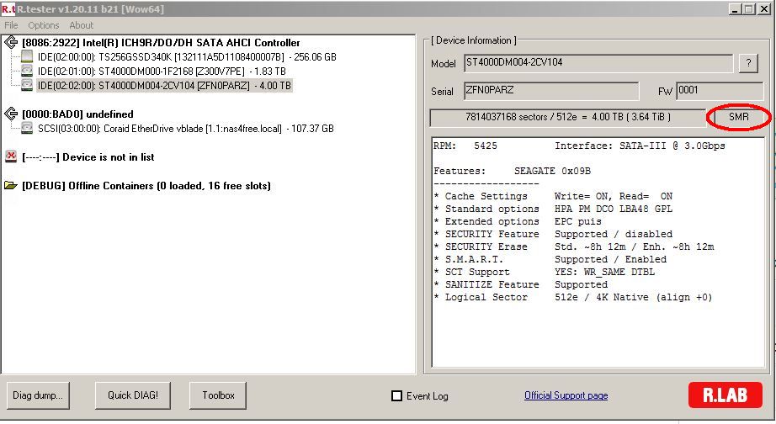This screenshot has height=424, width=776.
Task: Click the Intel ICH9R SATA AHCI controller icon
Action: pos(10,43)
